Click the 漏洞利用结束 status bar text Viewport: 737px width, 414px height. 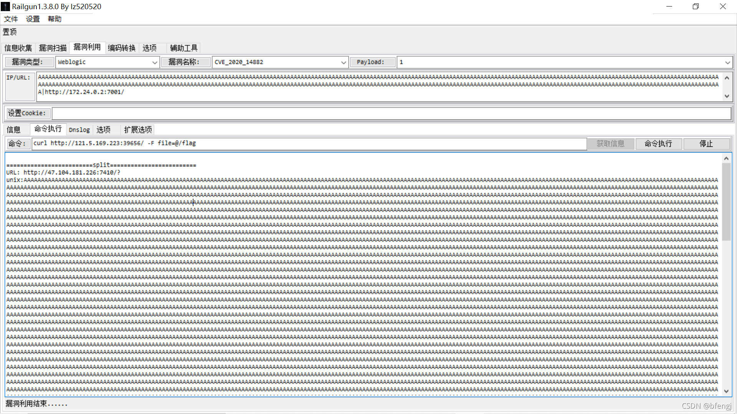click(x=36, y=404)
